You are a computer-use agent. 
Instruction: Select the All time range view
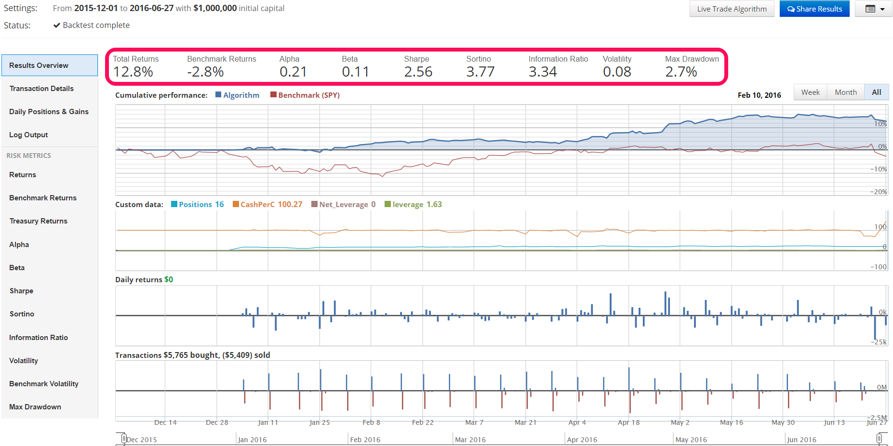click(x=876, y=92)
